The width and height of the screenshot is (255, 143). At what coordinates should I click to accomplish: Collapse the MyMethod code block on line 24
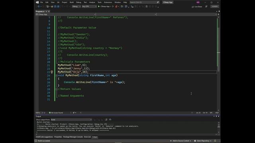[57, 75]
